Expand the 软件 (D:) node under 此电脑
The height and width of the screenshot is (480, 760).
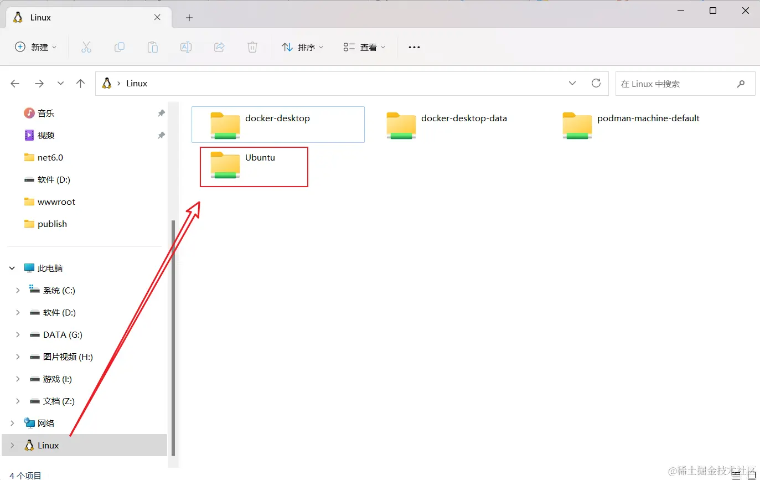[18, 313]
